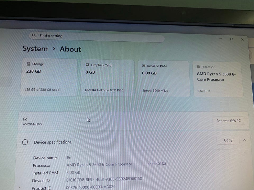
Task: Minimize the Settings window
Action: (x=221, y=39)
